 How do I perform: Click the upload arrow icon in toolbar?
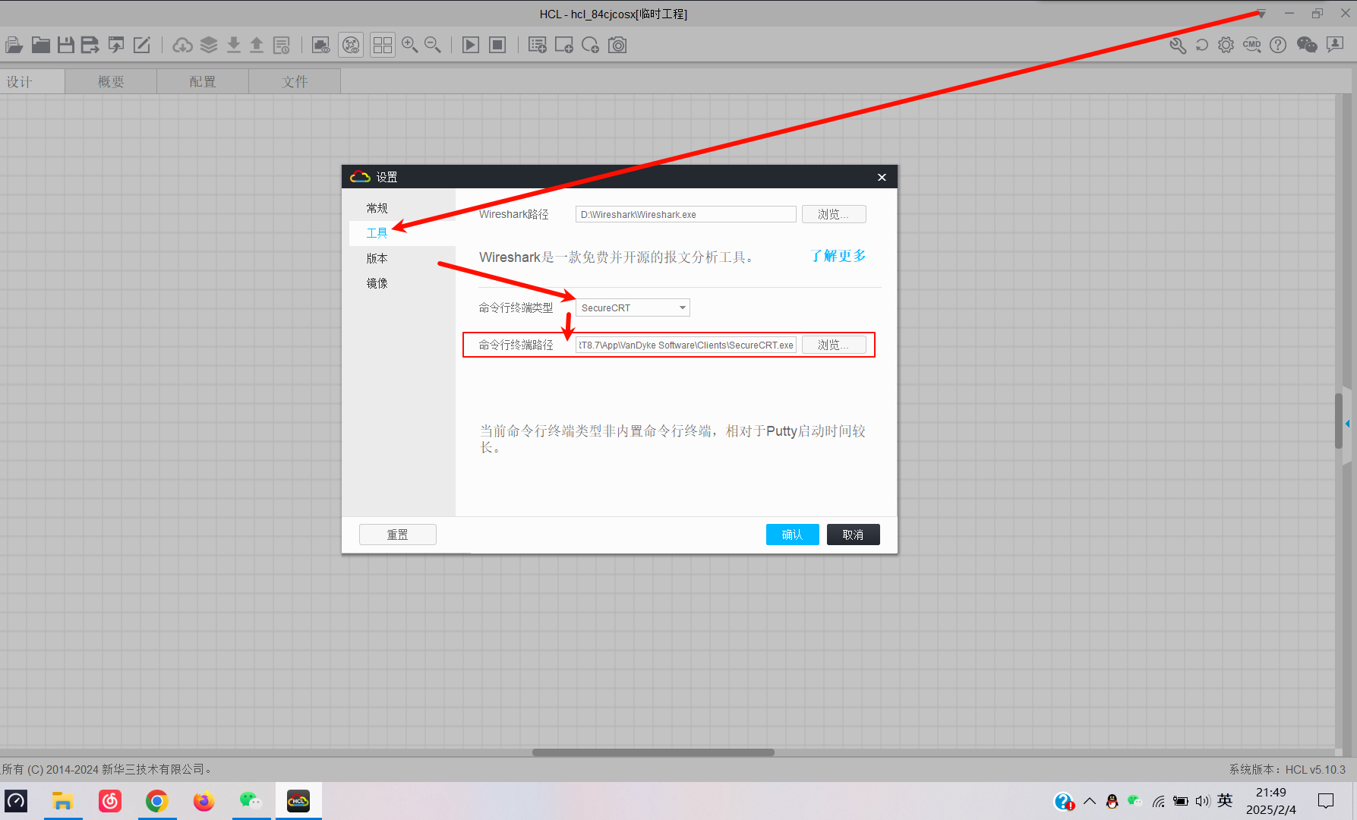(x=257, y=45)
